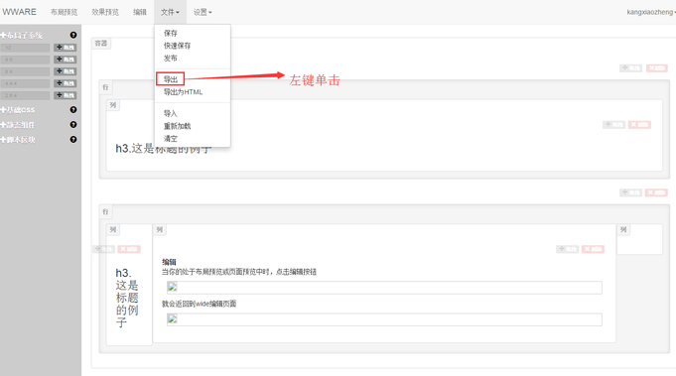
Task: Open the 设置 dropdown menu
Action: 203,12
